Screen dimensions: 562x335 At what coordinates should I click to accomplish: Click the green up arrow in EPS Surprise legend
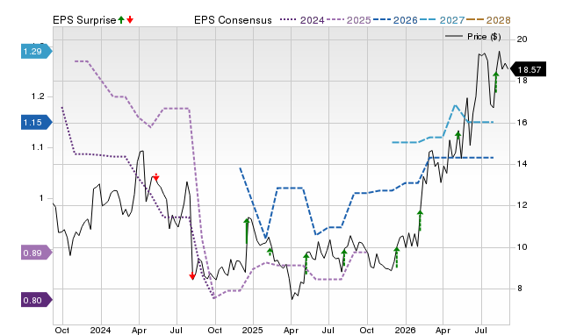click(x=121, y=20)
